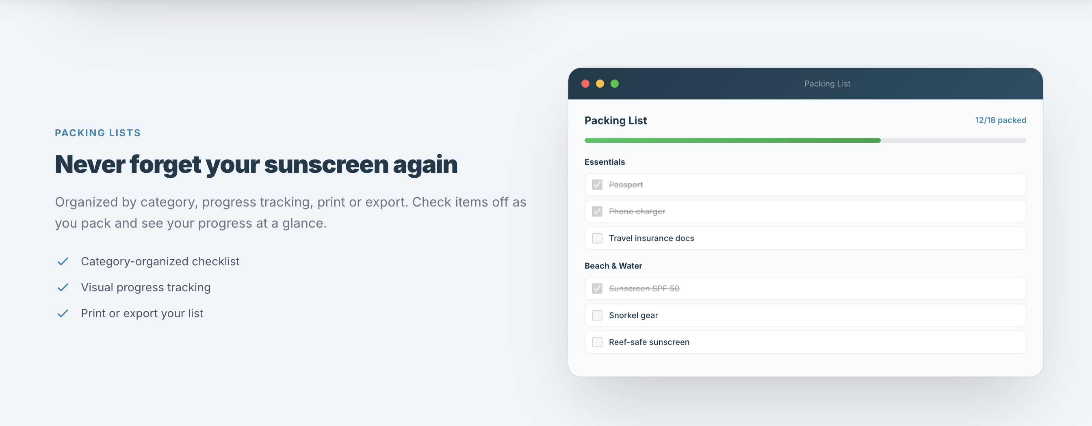
Task: Click the 'Passport' item label
Action: [x=626, y=185]
